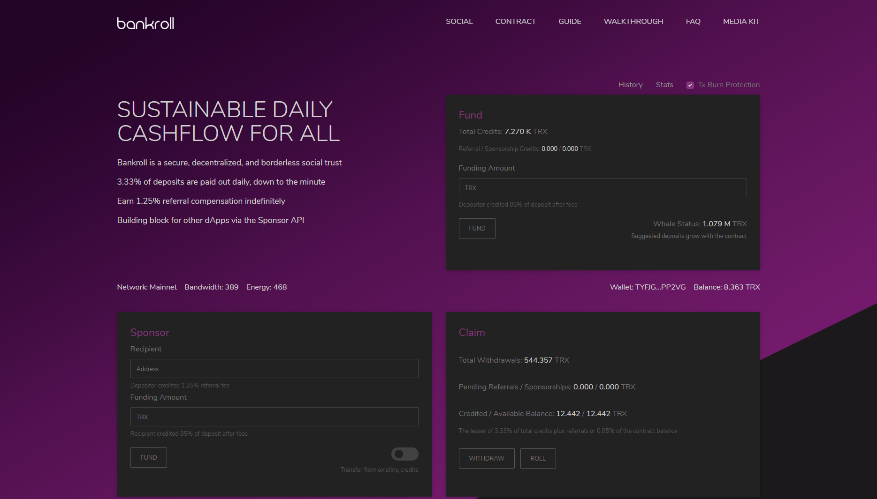Image resolution: width=877 pixels, height=499 pixels.
Task: Open the SOCIAL menu item
Action: coord(459,21)
